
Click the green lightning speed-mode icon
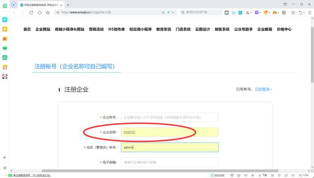(168, 12)
